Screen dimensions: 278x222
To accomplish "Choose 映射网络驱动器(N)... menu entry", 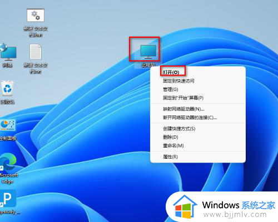I will click(183, 109).
